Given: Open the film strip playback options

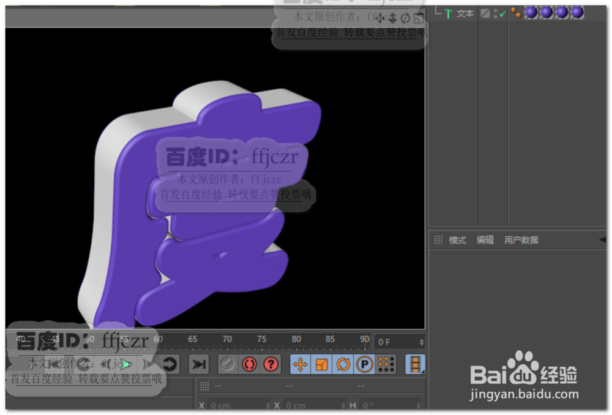Looking at the screenshot, I should click(x=416, y=364).
